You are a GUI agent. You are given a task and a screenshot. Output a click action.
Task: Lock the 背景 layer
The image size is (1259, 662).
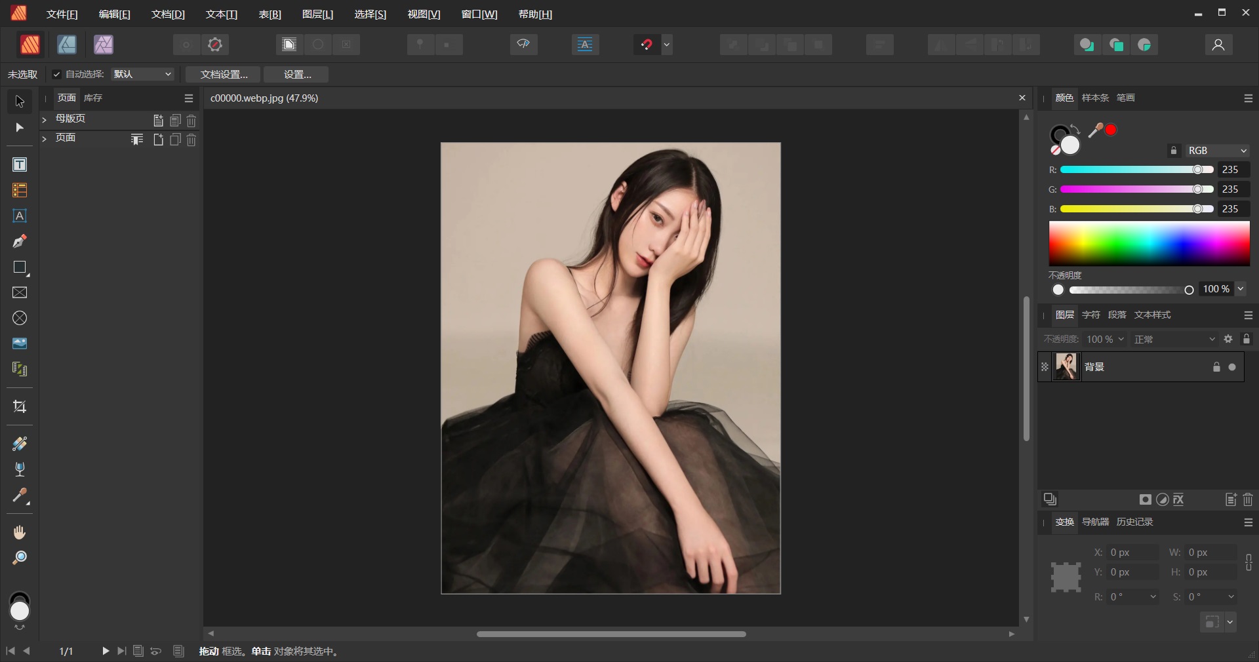tap(1216, 367)
